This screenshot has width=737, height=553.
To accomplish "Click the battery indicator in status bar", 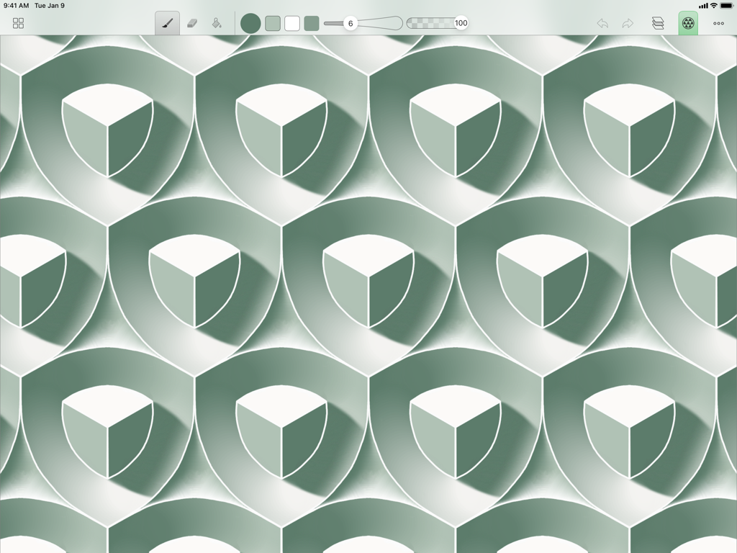I will (x=726, y=6).
